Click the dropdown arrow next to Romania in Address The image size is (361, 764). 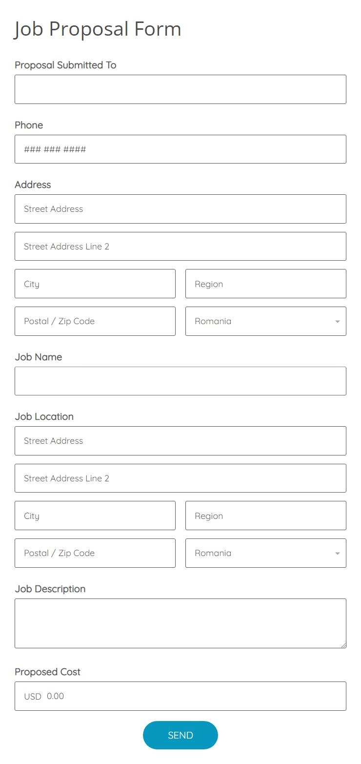click(x=337, y=321)
